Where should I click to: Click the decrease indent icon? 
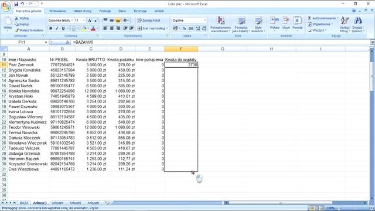click(x=125, y=29)
